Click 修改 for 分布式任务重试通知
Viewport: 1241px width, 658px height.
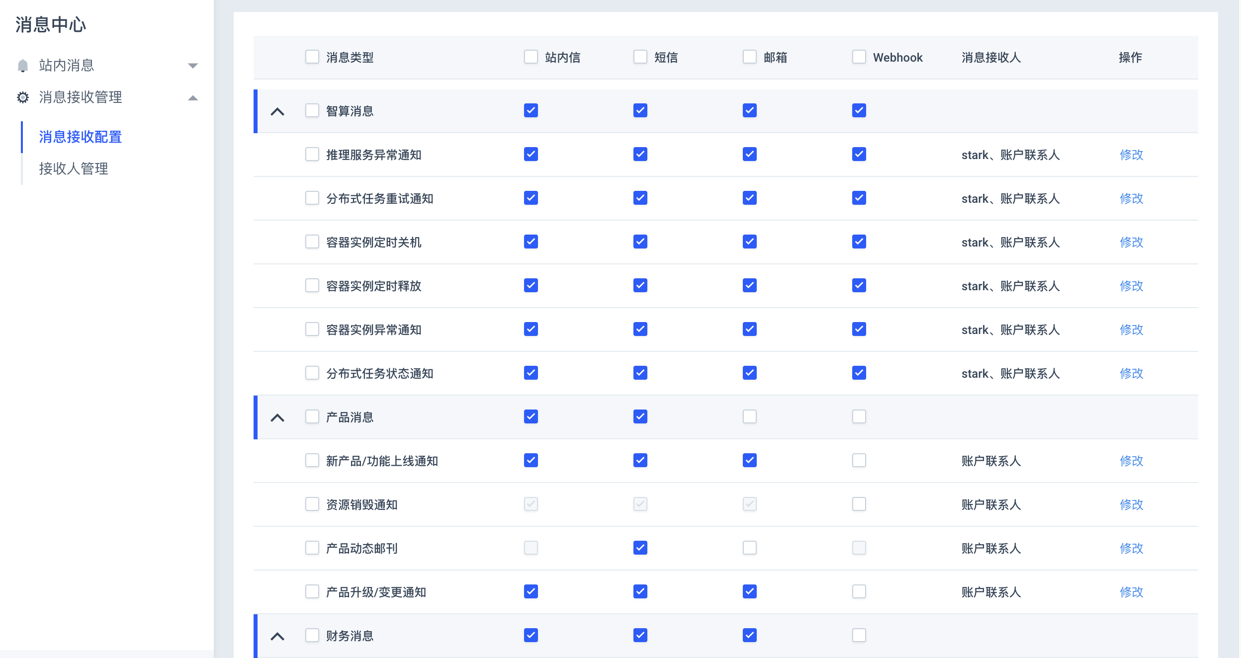click(1132, 199)
